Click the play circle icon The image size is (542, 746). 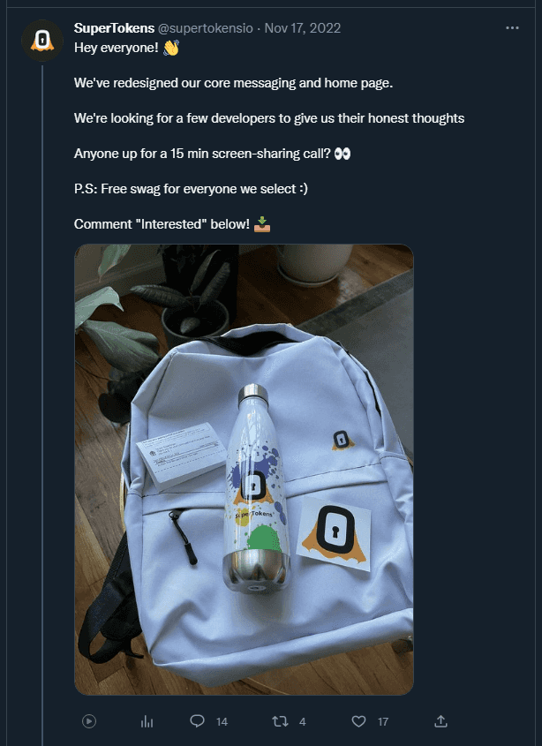coord(89,722)
